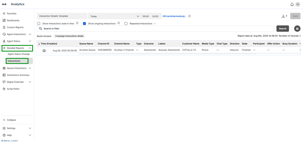Image resolution: width=303 pixels, height=143 pixels.
Task: Uncheck Show ongoing interactions checkbox
Action: pos(85,24)
